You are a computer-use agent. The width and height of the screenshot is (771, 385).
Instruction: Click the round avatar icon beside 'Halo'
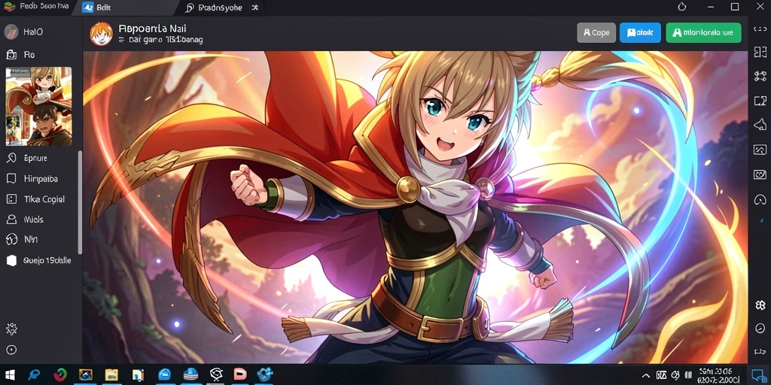pos(11,32)
